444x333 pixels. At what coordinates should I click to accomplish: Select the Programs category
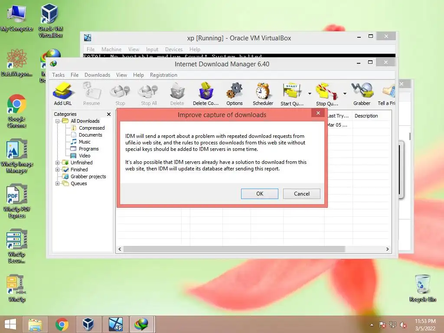pos(88,149)
